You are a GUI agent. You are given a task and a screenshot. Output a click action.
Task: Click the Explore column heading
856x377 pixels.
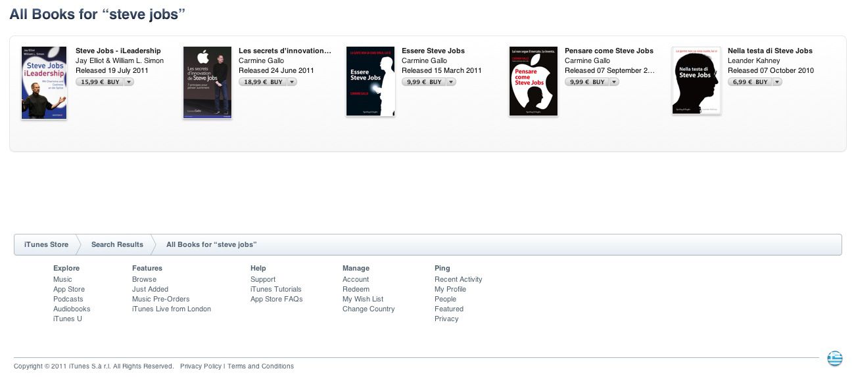coord(66,268)
